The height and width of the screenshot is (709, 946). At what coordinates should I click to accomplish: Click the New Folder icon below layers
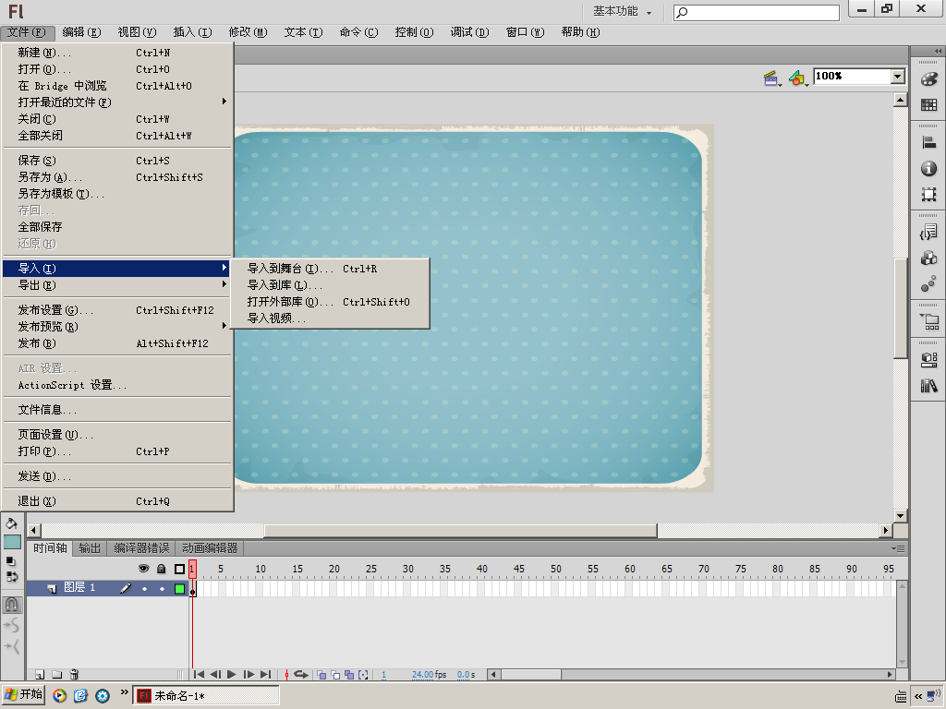pyautogui.click(x=56, y=675)
